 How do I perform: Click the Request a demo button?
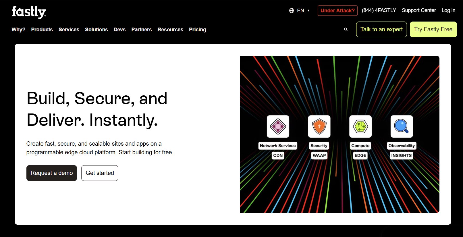(x=52, y=173)
